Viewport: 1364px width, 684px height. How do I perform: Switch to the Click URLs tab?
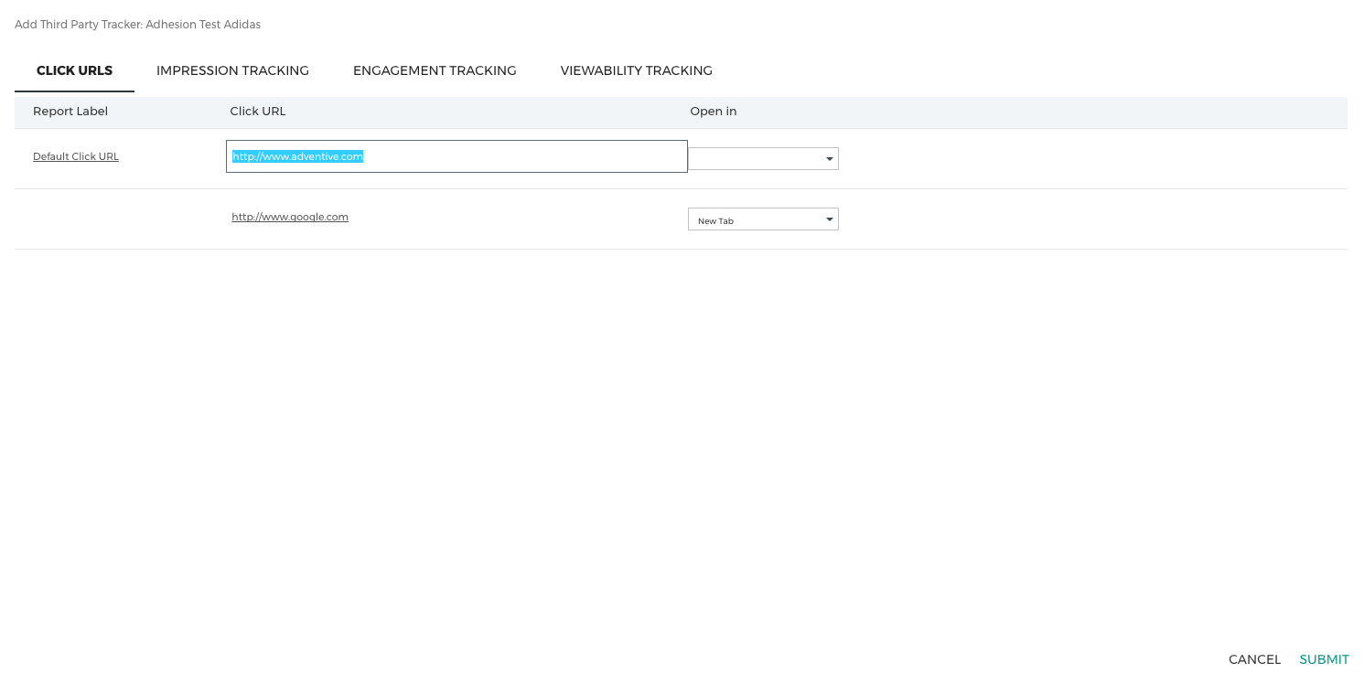point(74,70)
